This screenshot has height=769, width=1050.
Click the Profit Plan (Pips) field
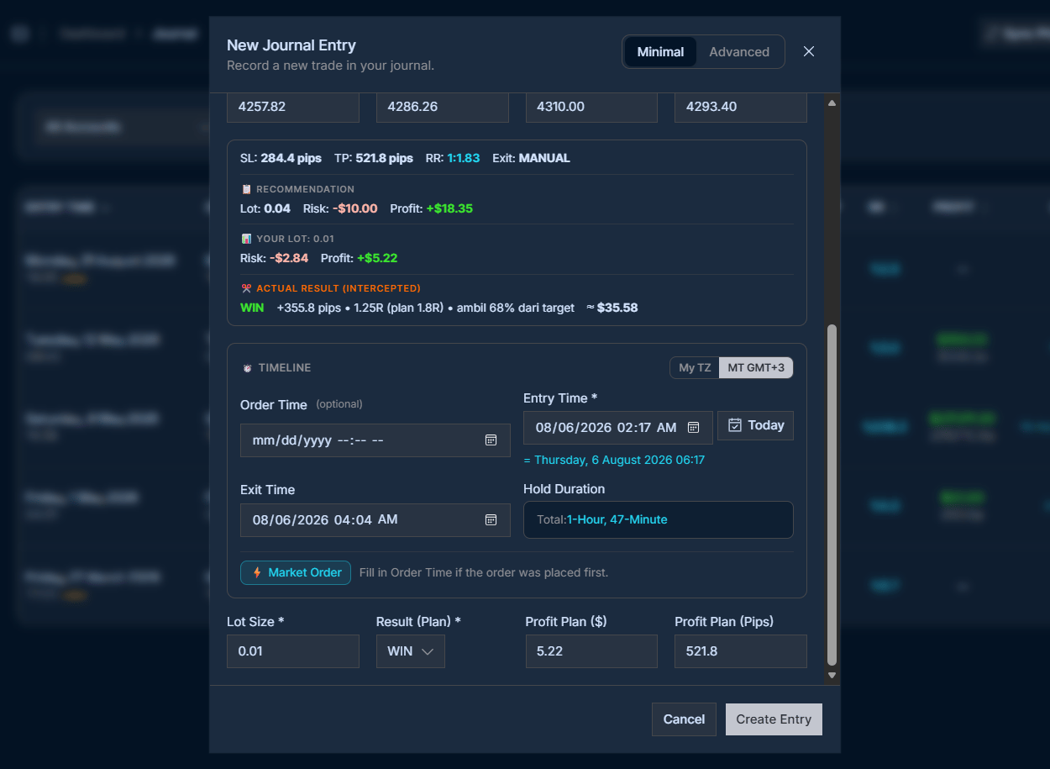pos(741,651)
